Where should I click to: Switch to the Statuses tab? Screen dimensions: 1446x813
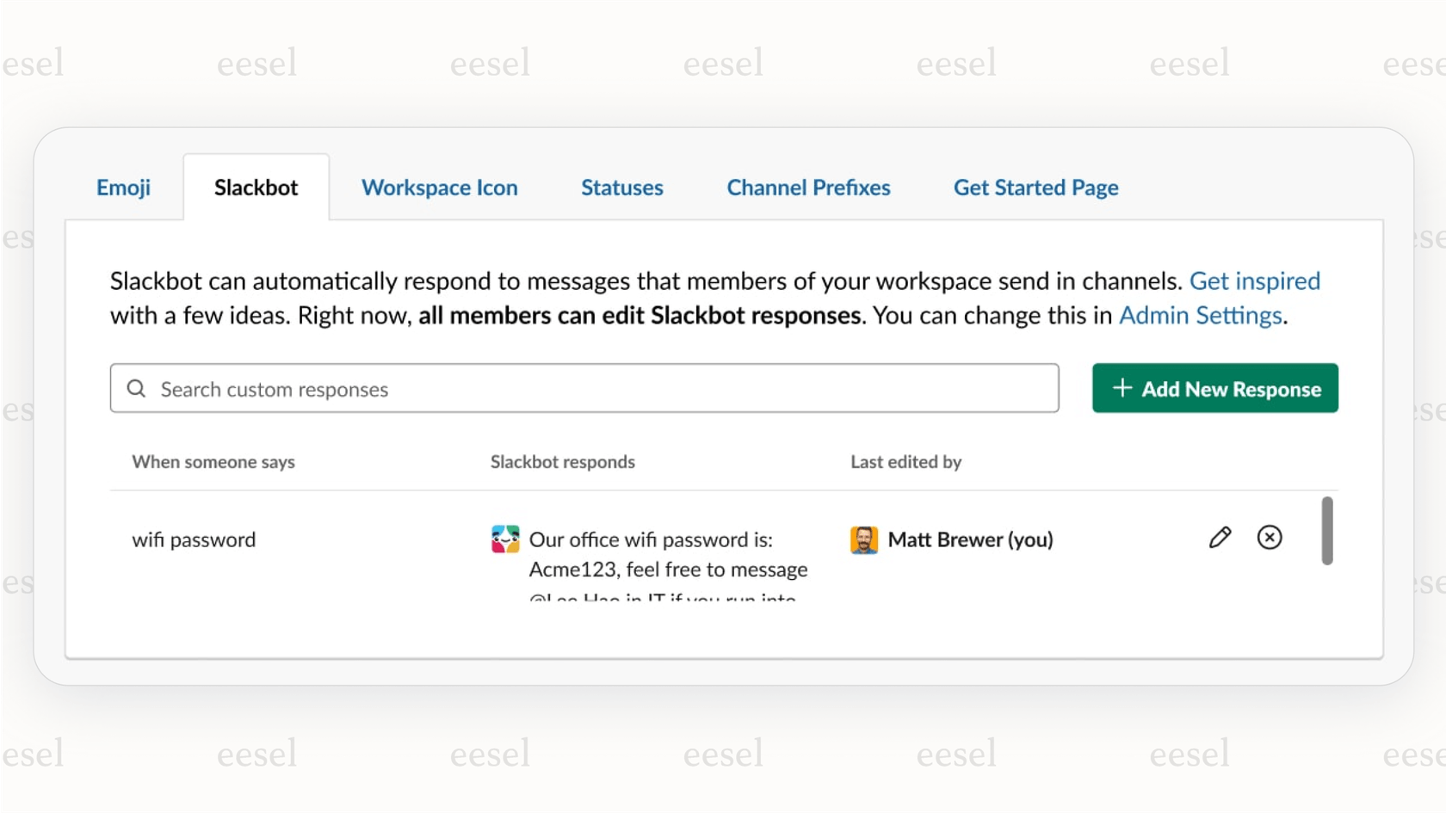coord(621,187)
